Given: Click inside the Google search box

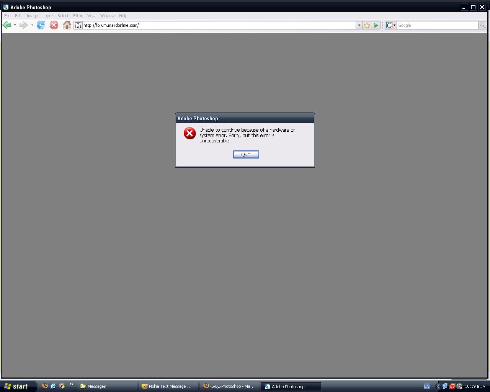Looking at the screenshot, I should tap(437, 25).
